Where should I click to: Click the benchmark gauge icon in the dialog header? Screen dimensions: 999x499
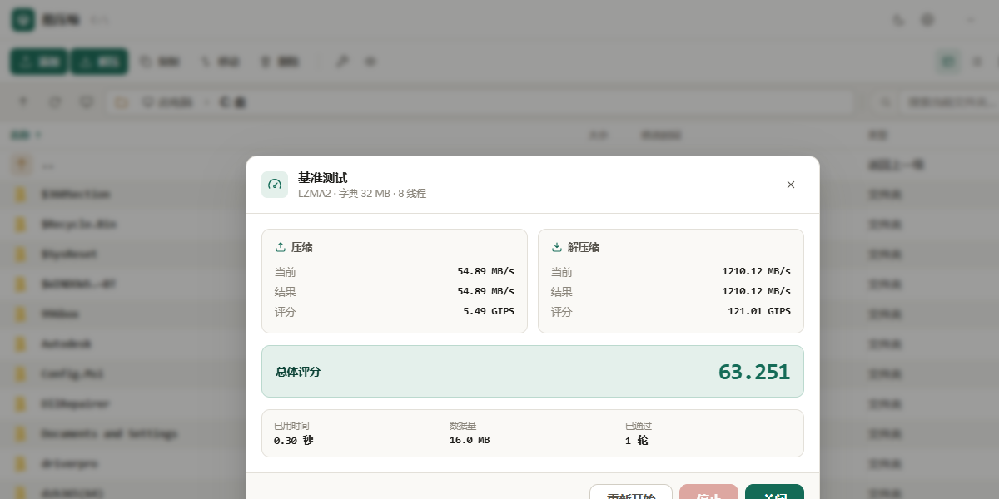[275, 185]
